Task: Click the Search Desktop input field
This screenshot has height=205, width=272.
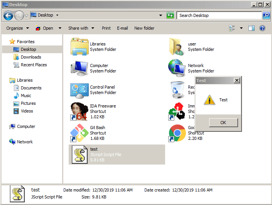Action: pyautogui.click(x=219, y=15)
